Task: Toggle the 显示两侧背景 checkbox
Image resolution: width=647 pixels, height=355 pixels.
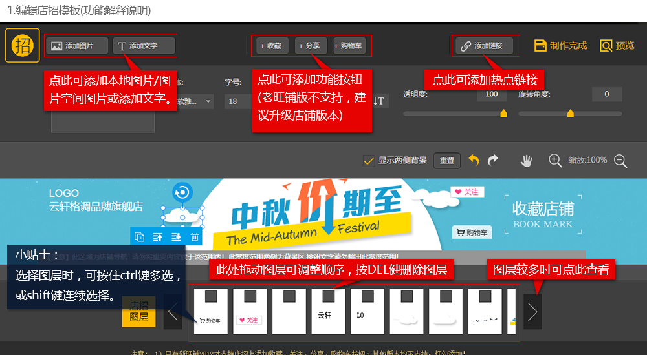Action: click(369, 161)
